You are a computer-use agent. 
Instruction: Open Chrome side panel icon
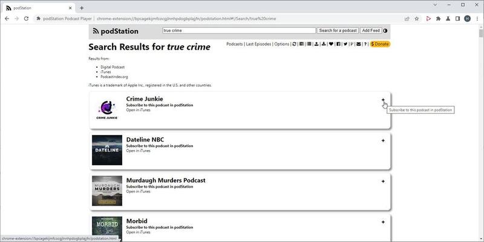click(457, 19)
